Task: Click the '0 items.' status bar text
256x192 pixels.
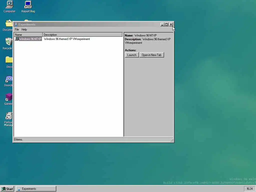Action: [x=18, y=139]
